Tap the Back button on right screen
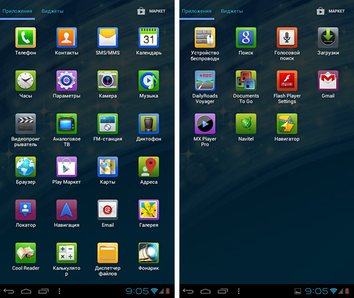The height and width of the screenshot is (298, 354). pyautogui.click(x=188, y=292)
